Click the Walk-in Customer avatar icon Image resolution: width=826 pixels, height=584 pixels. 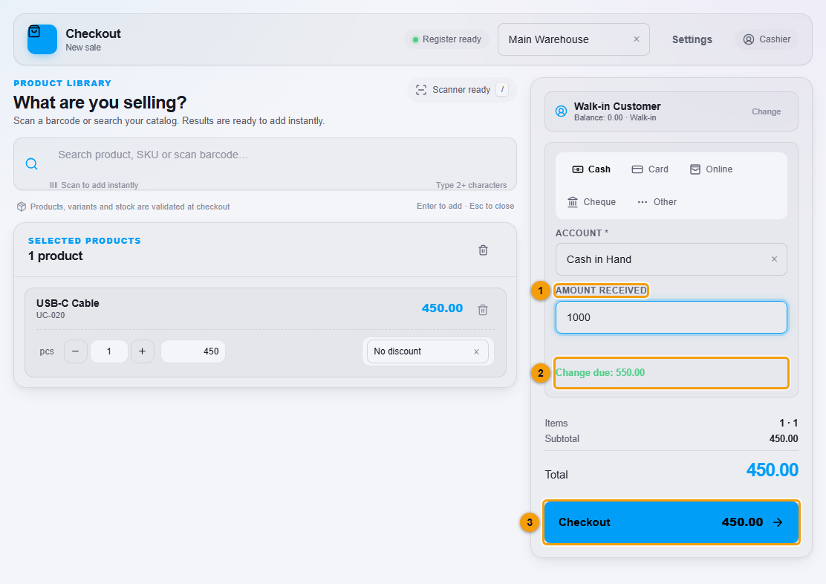pyautogui.click(x=562, y=111)
